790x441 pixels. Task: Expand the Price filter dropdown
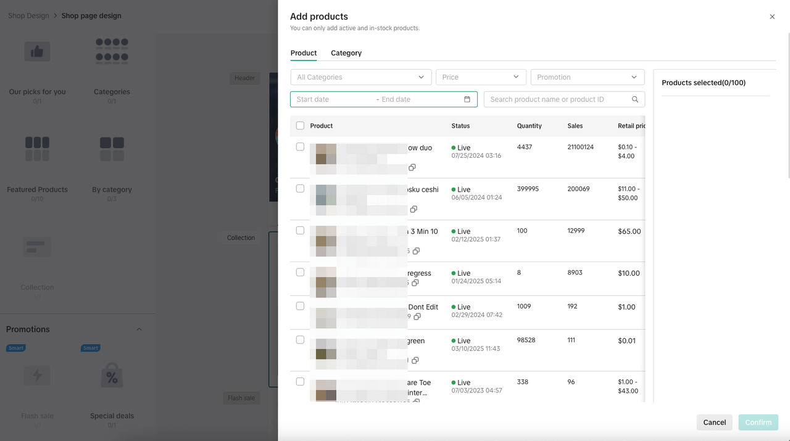(x=480, y=77)
